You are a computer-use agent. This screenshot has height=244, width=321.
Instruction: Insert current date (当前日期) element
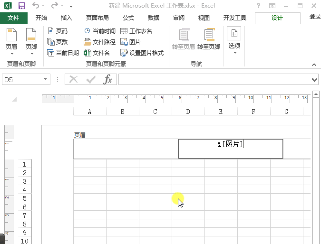(63, 53)
